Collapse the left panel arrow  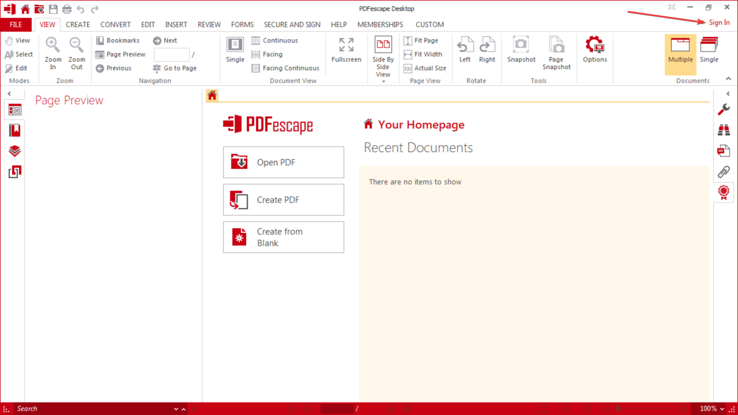tap(9, 94)
